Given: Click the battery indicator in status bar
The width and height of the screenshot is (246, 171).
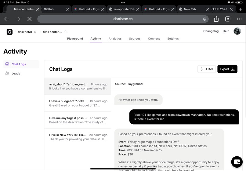Looking at the screenshot, I should [x=240, y=2].
